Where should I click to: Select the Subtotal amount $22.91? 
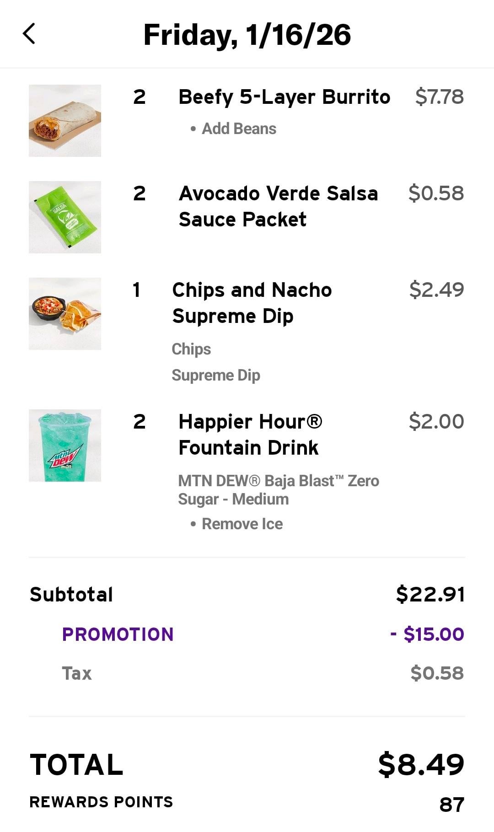pos(430,594)
